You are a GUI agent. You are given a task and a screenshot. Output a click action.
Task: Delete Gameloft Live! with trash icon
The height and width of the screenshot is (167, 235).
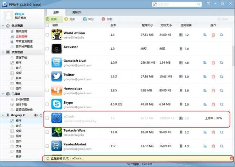(213, 63)
